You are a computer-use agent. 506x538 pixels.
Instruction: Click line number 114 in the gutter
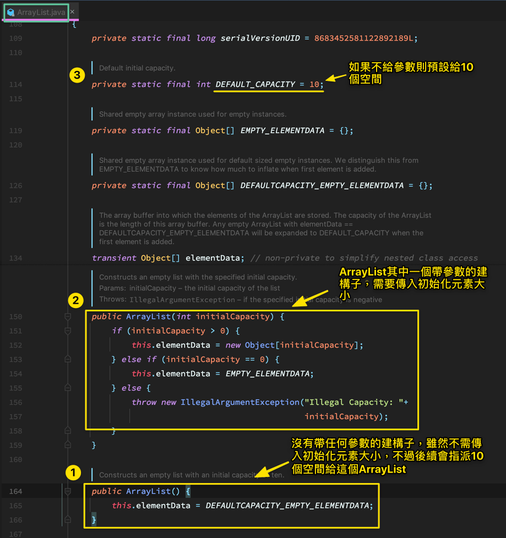tap(15, 85)
